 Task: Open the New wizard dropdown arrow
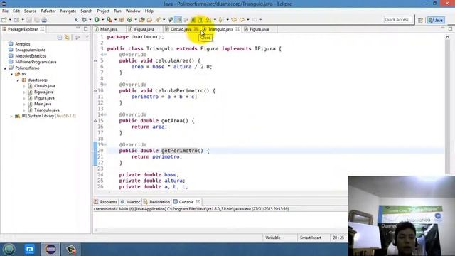point(10,20)
